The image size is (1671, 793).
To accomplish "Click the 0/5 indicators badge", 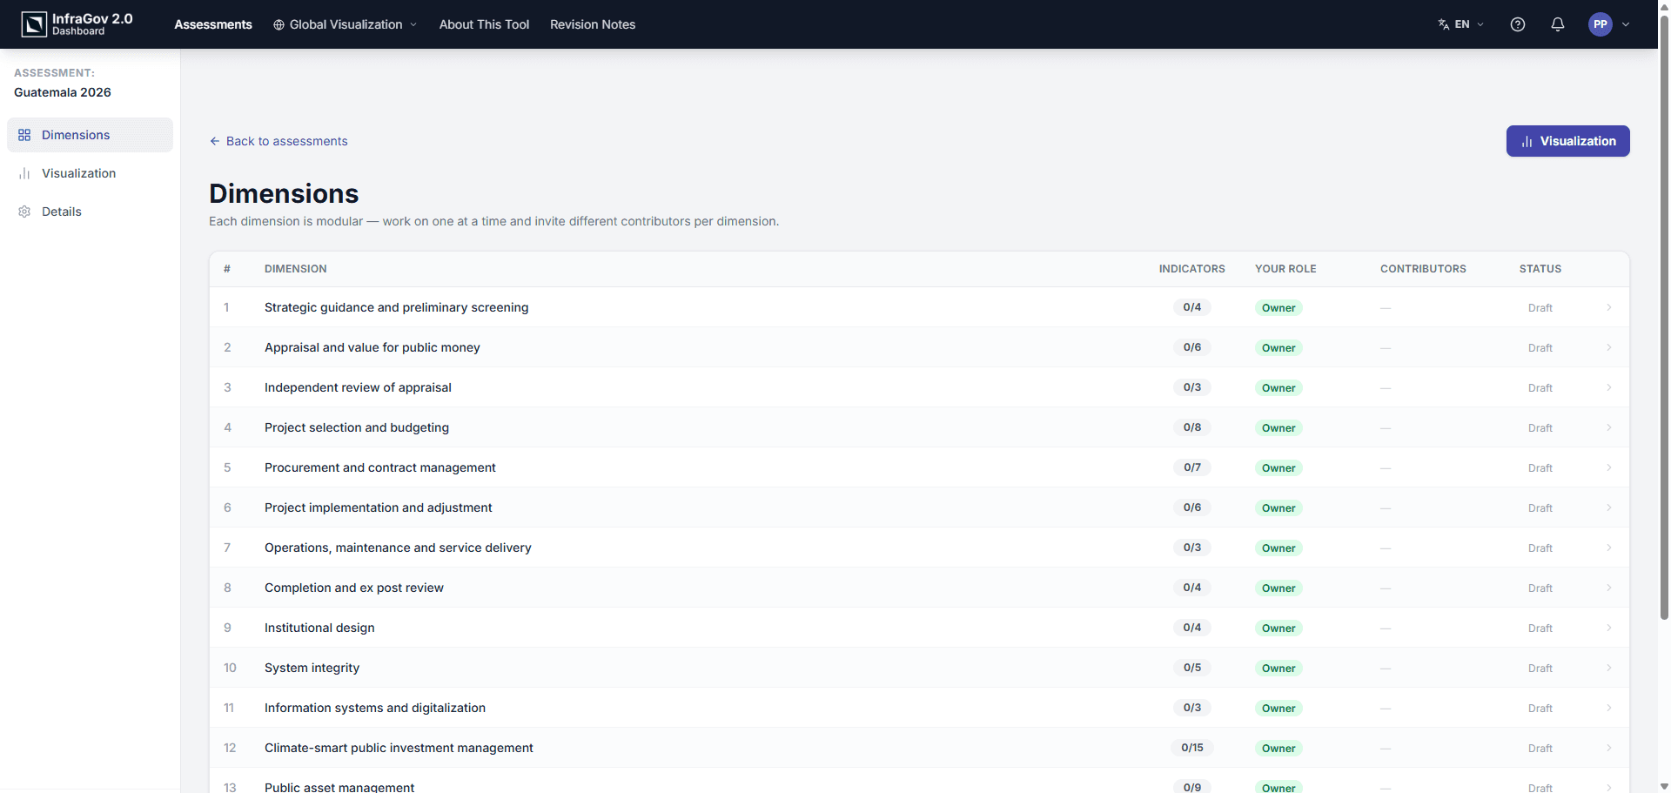I will click(x=1192, y=668).
